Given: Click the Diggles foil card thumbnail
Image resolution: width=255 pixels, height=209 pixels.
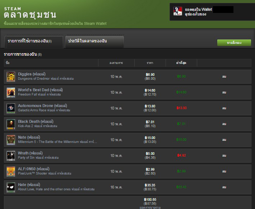Looking at the screenshot, I should coord(11,76).
